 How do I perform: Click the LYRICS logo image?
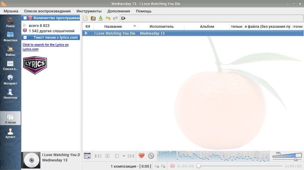[35, 65]
